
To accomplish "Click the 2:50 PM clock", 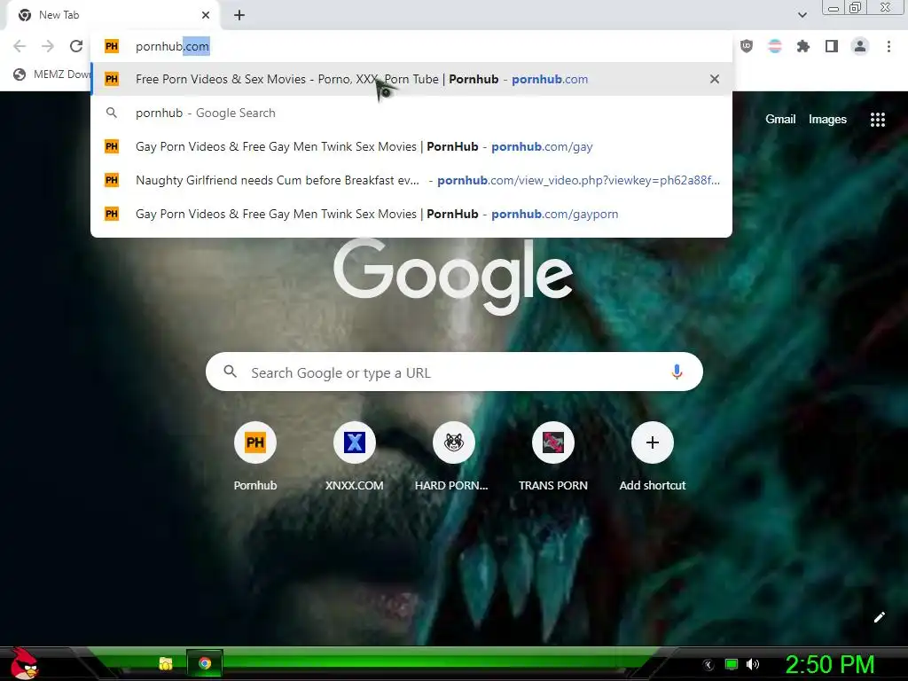I will click(829, 664).
